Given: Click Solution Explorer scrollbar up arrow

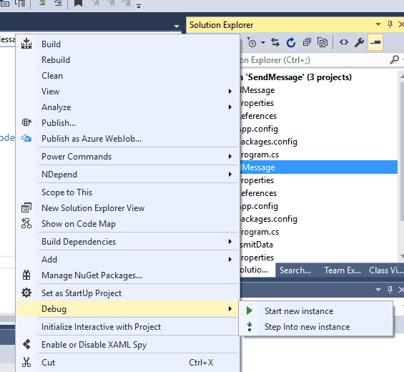Looking at the screenshot, I should click(x=402, y=77).
